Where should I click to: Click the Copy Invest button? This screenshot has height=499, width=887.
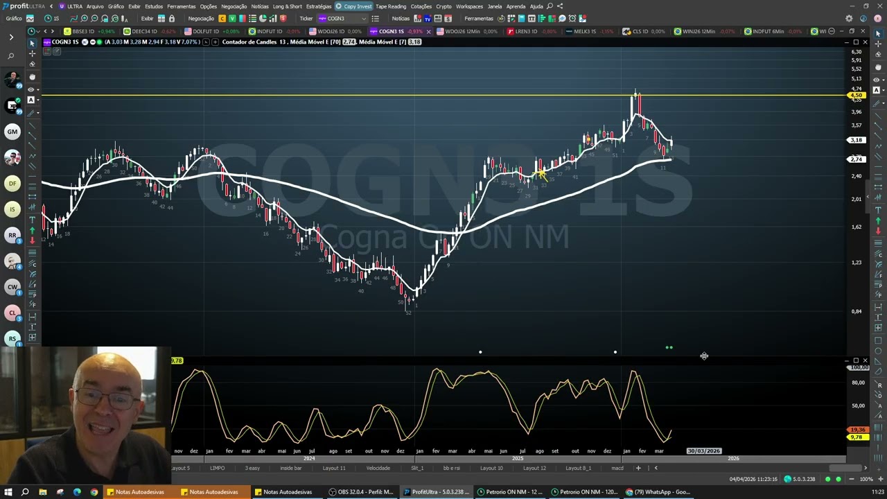tap(353, 6)
